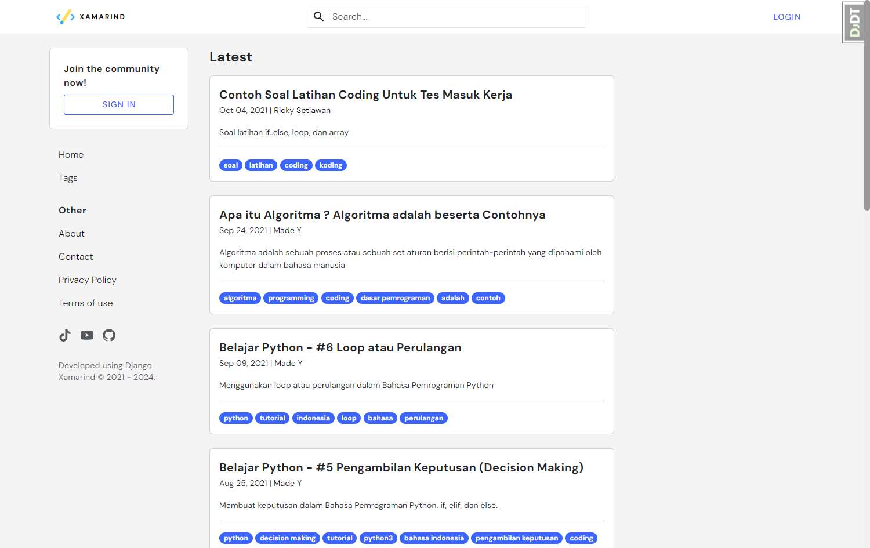The height and width of the screenshot is (548, 870).
Task: Open the TikTok social icon
Action: click(65, 335)
